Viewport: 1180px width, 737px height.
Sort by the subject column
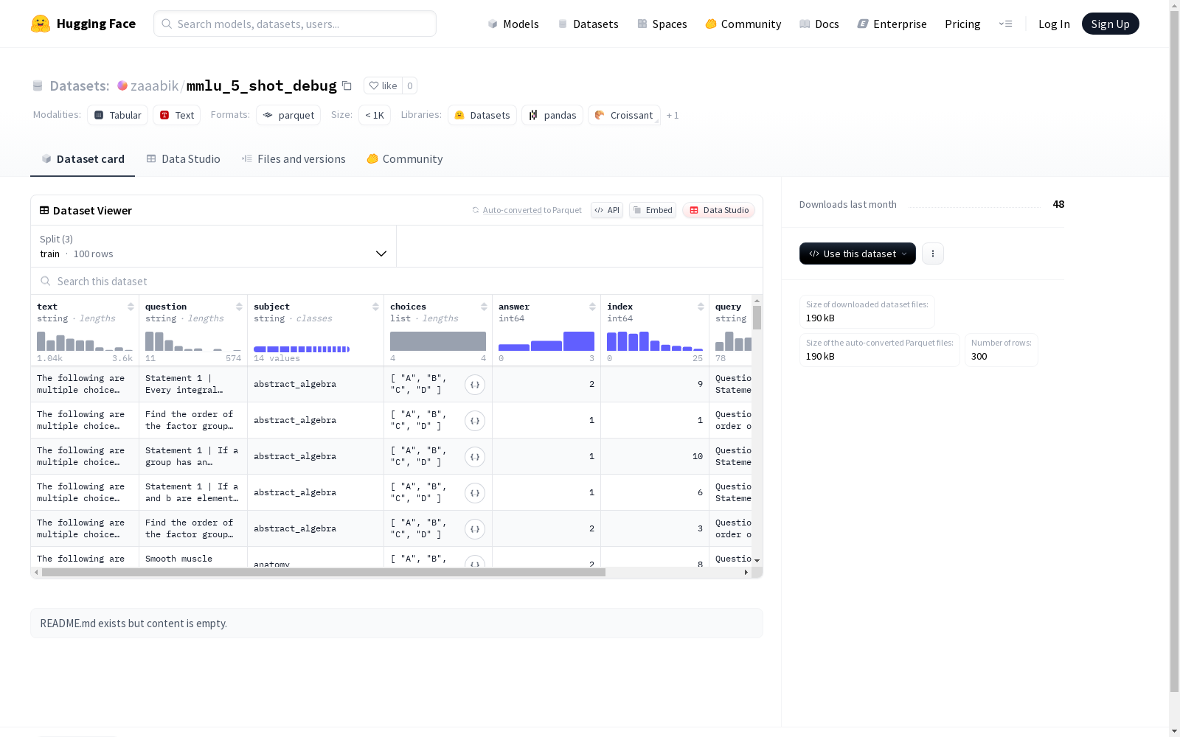click(375, 307)
